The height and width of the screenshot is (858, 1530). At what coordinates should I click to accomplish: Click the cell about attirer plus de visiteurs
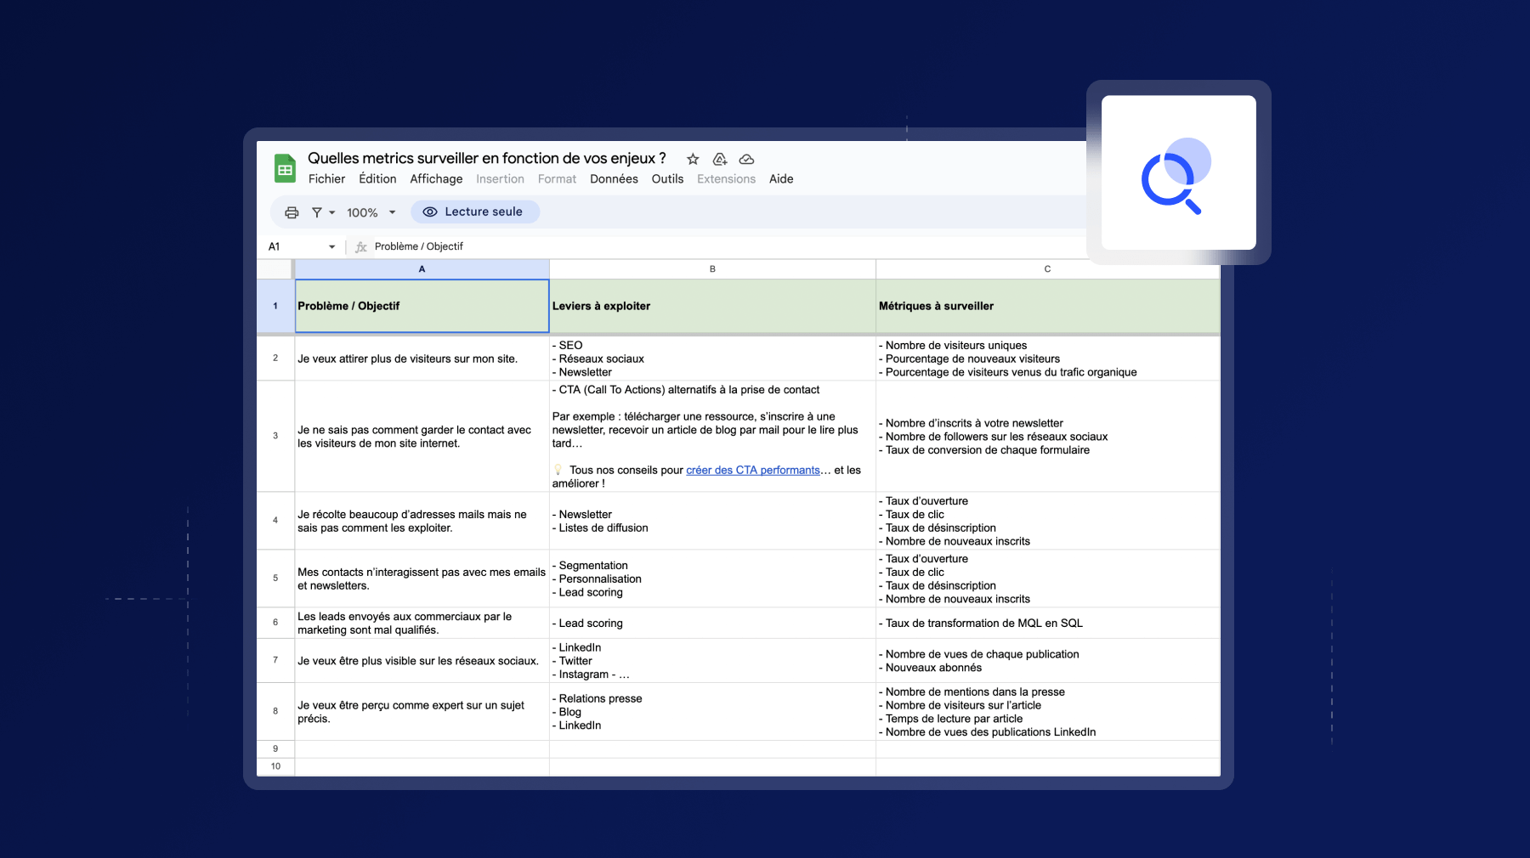tap(422, 358)
